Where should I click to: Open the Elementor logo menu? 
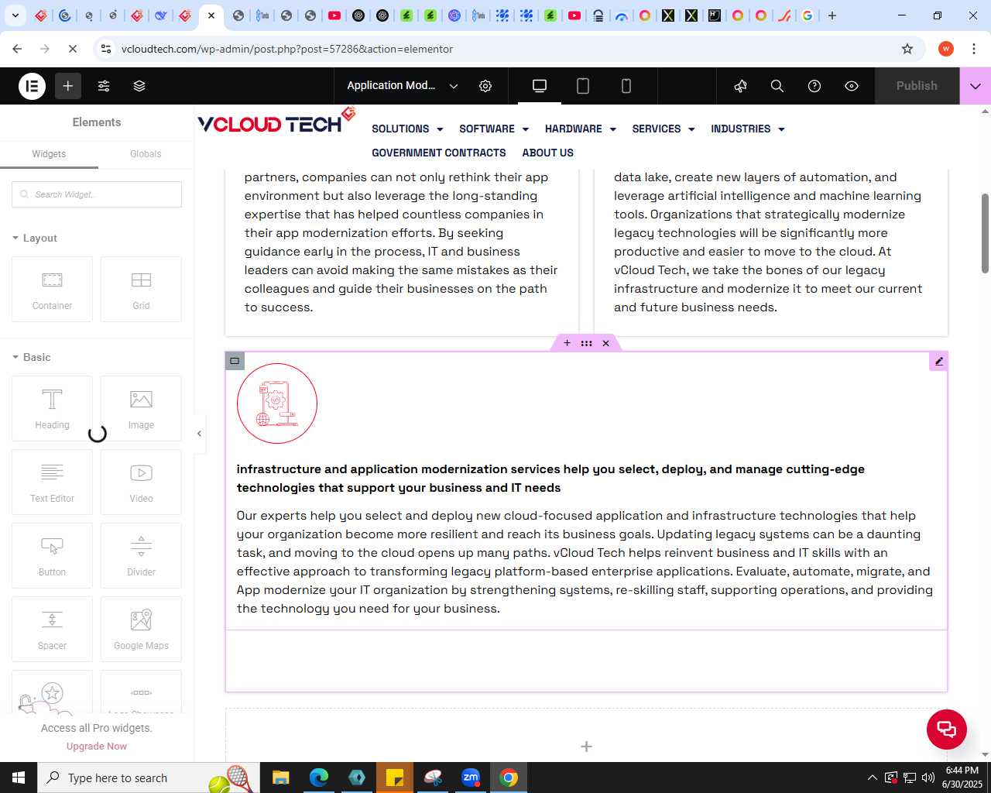[33, 86]
